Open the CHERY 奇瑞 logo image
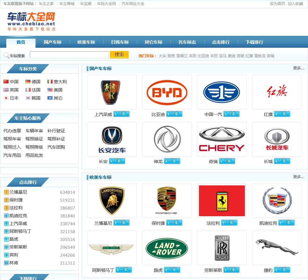Viewport: 308px width, 280px height. point(222,139)
